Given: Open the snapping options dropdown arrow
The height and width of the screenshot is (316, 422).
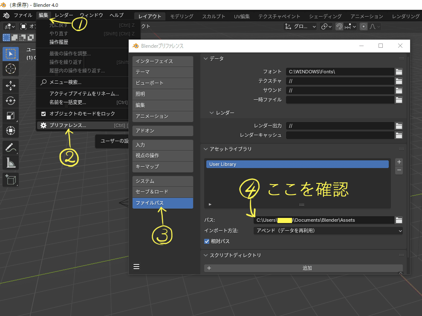Looking at the screenshot, I should coord(350,26).
